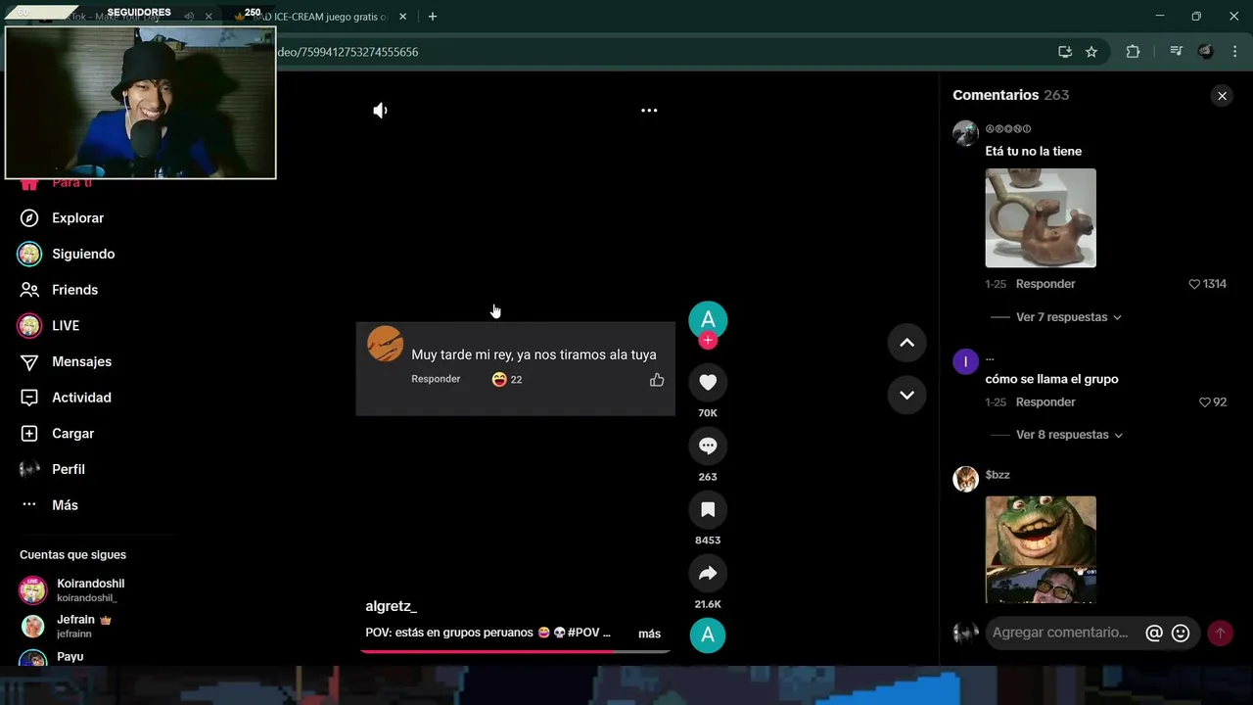Close the Comentarios panel
1253x705 pixels.
[1222, 96]
